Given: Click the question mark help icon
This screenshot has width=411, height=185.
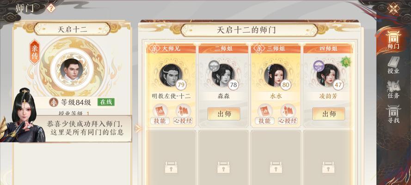Looking at the screenshot, I should point(51,8).
